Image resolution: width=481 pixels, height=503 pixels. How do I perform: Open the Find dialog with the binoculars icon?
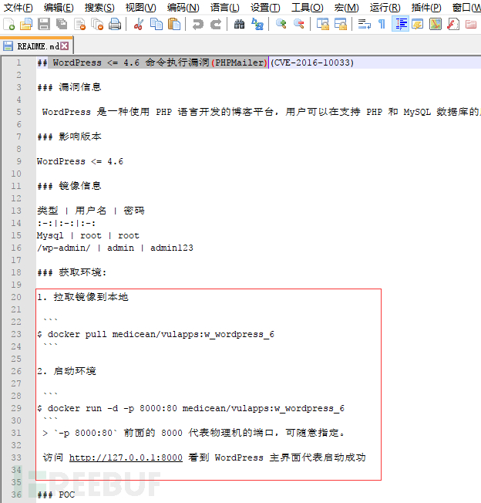(x=240, y=24)
